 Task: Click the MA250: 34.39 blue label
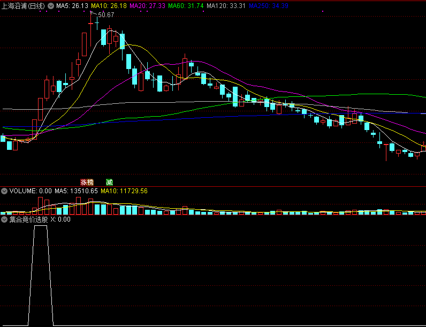coord(269,6)
